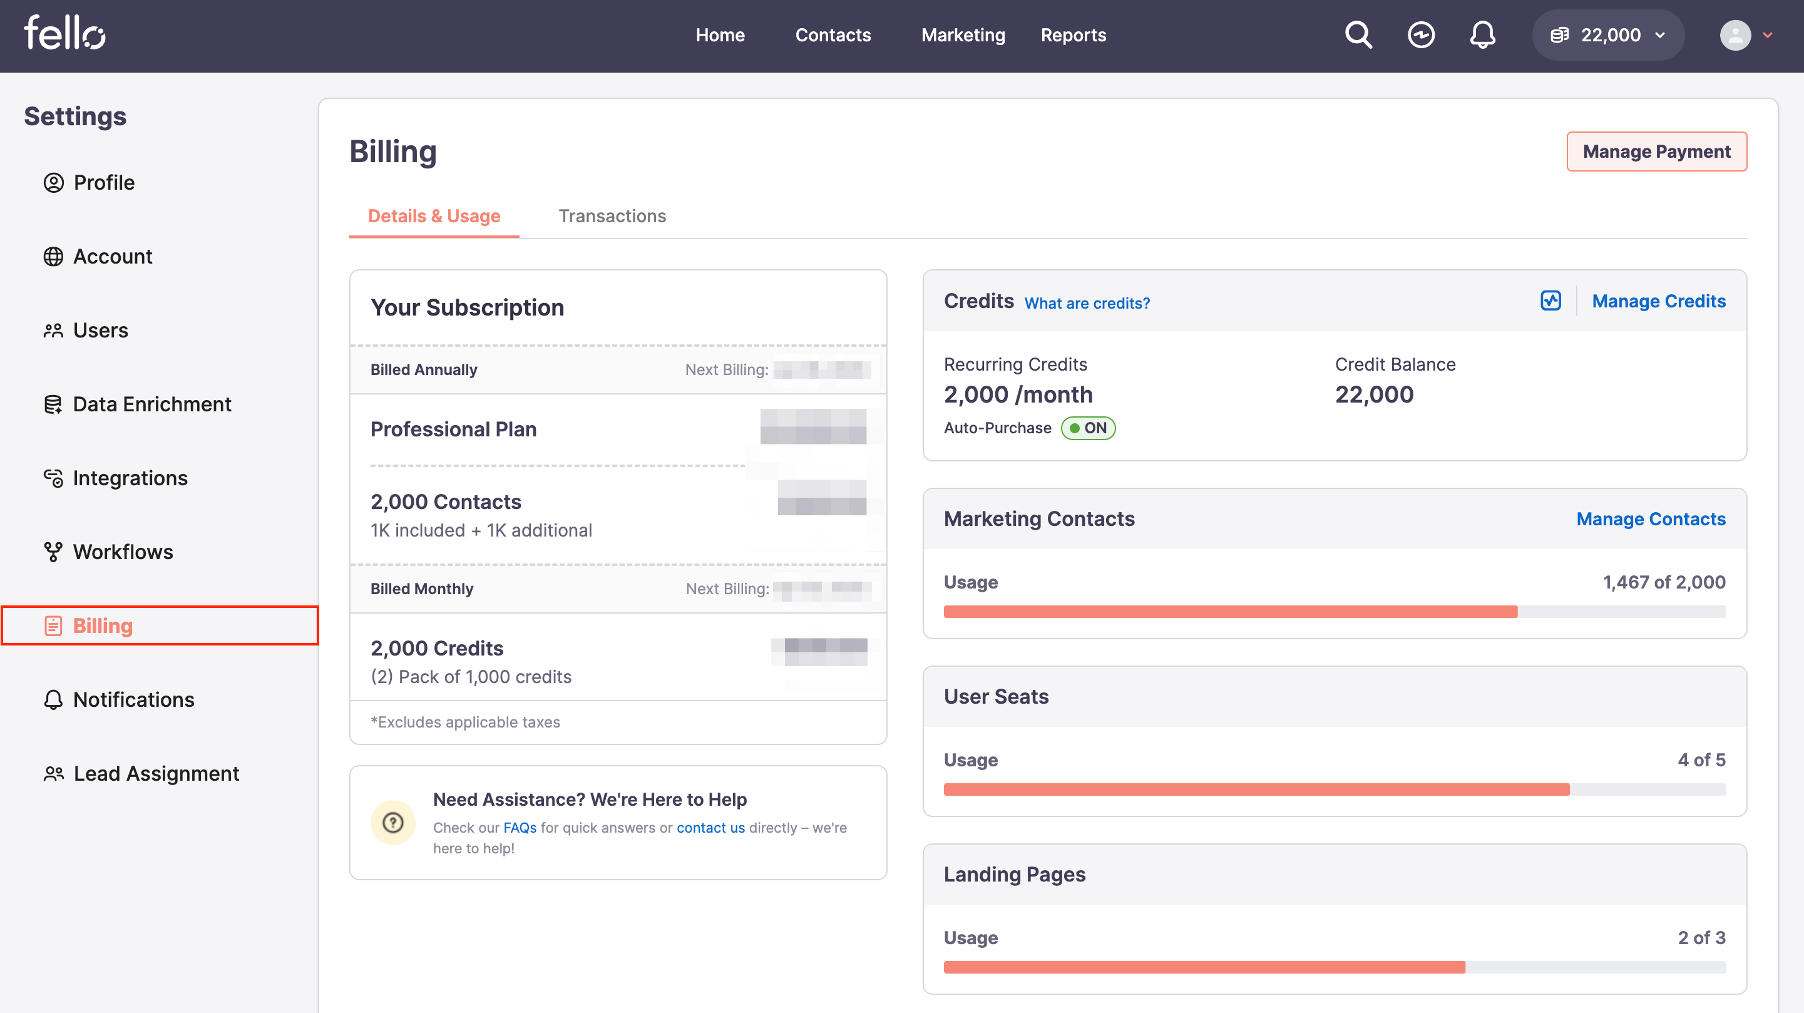
Task: Open the Manage Credits link
Action: point(1658,301)
